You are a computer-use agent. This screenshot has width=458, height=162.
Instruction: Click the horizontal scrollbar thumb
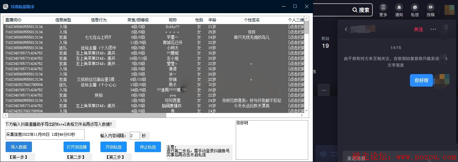(87, 115)
